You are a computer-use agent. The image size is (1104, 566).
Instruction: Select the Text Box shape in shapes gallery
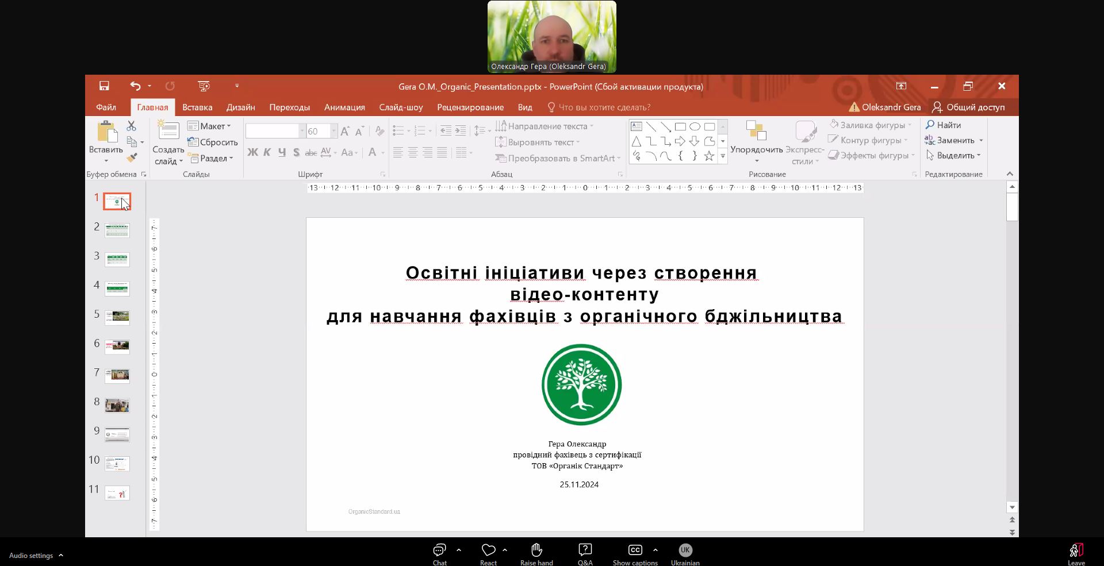[637, 126]
